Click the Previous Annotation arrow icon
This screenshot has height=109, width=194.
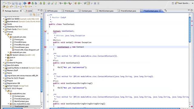point(21,7)
